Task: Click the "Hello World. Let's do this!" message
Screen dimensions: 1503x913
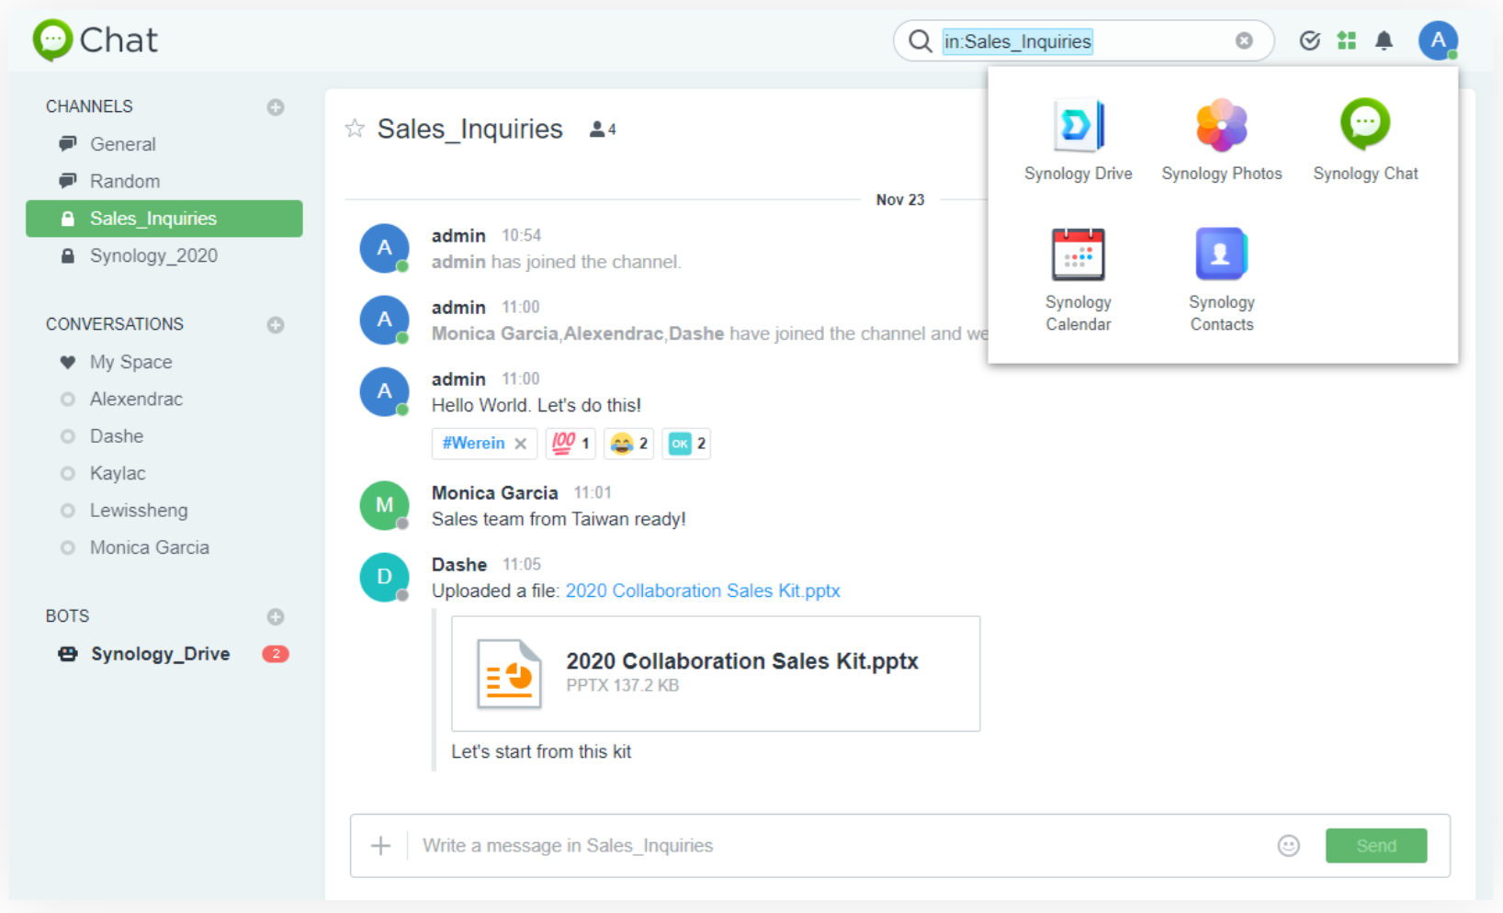Action: pos(537,405)
